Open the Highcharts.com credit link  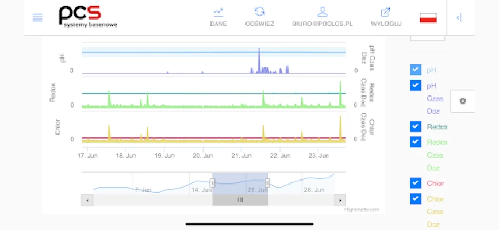[x=362, y=209]
